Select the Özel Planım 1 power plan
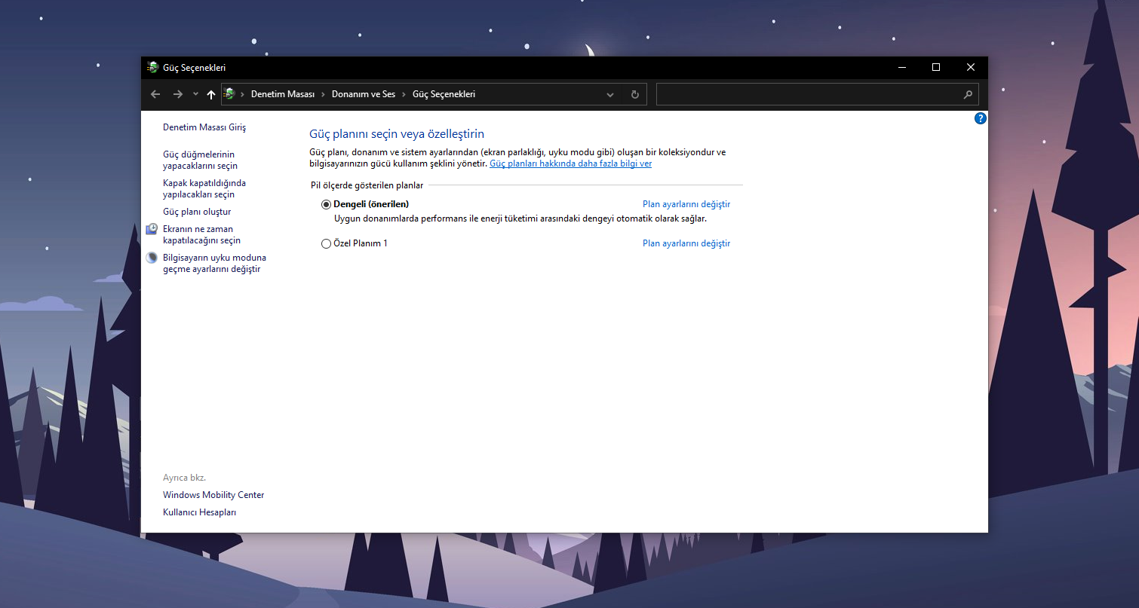Screen dimensions: 1139x608 click(x=326, y=243)
